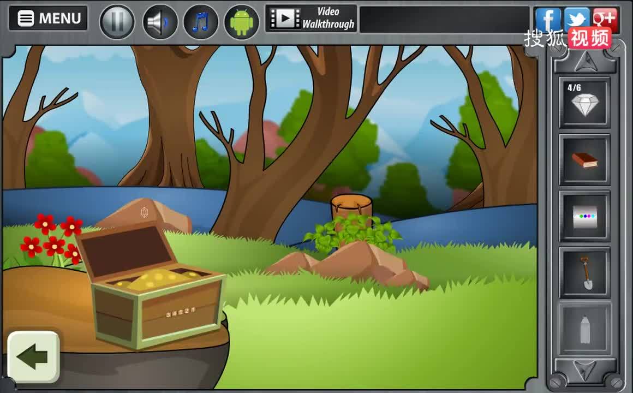The image size is (633, 393).
Task: Pause the game
Action: [x=117, y=22]
